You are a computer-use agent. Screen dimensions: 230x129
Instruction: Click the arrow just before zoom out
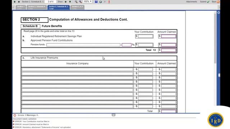(70, 2)
